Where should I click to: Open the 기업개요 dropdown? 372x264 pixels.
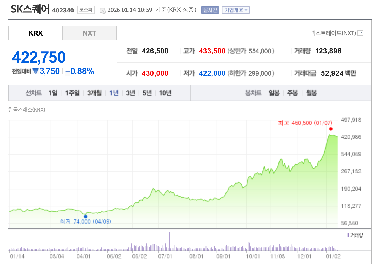pos(235,10)
